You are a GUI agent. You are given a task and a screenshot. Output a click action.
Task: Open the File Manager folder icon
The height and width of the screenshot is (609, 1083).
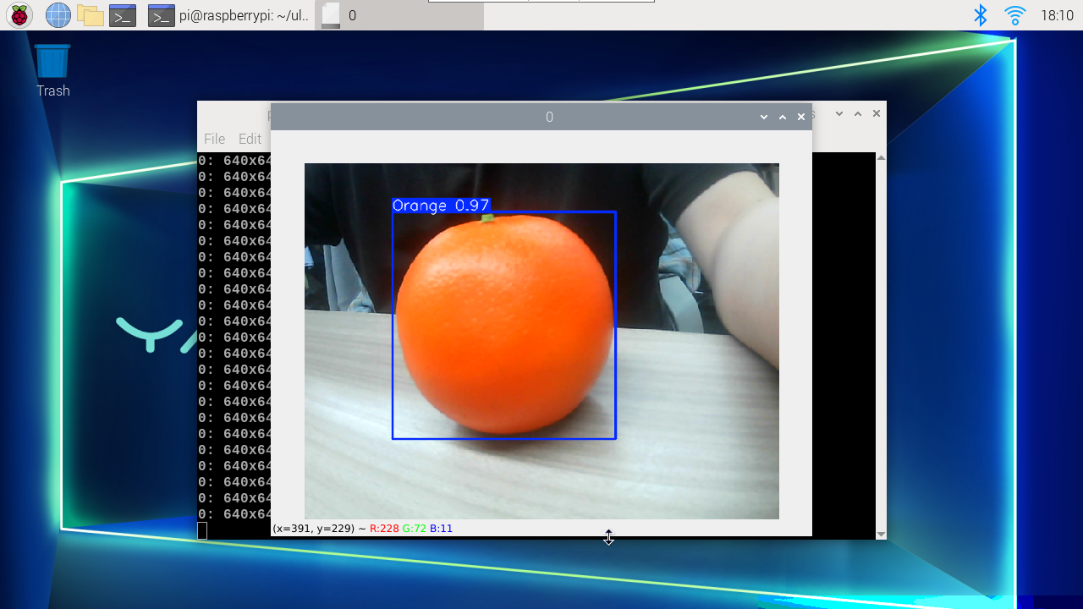(91, 15)
